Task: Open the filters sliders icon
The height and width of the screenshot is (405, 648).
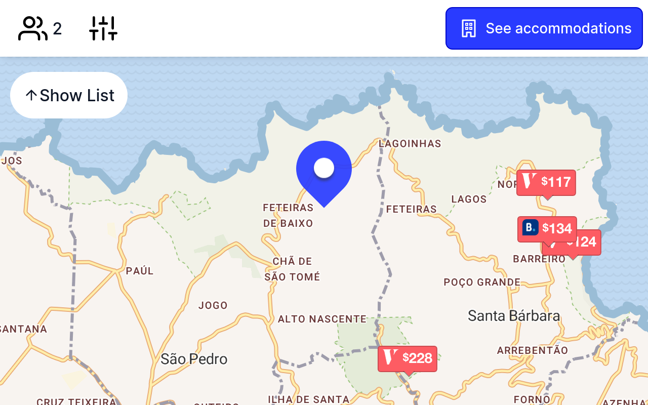Action: tap(103, 28)
